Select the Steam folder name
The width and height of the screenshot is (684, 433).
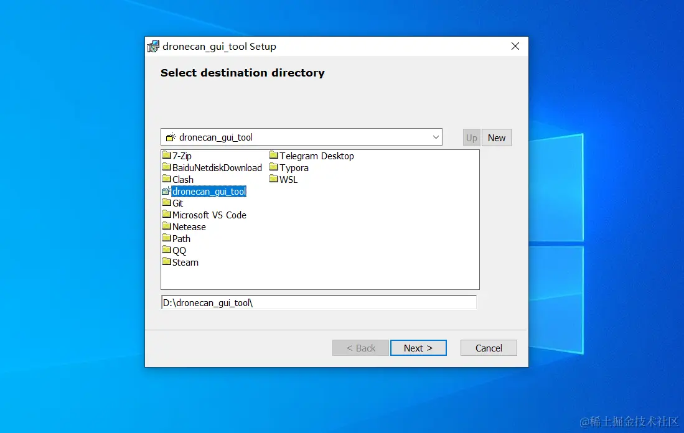coord(185,262)
